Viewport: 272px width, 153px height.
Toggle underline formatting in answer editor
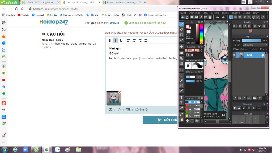coord(121,40)
